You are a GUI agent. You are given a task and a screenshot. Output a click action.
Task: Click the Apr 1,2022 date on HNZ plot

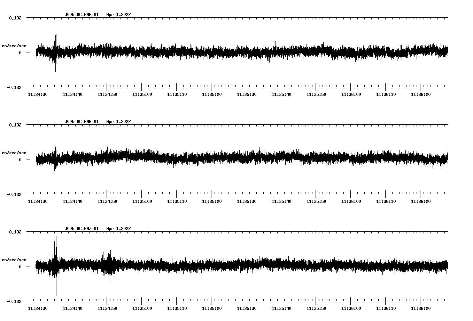click(118, 229)
